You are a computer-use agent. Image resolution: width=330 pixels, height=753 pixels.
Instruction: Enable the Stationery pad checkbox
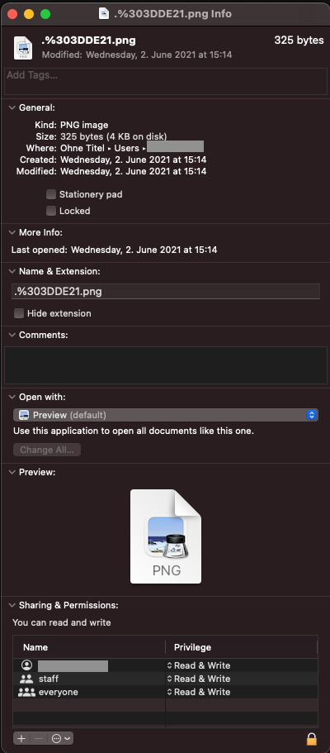(51, 194)
